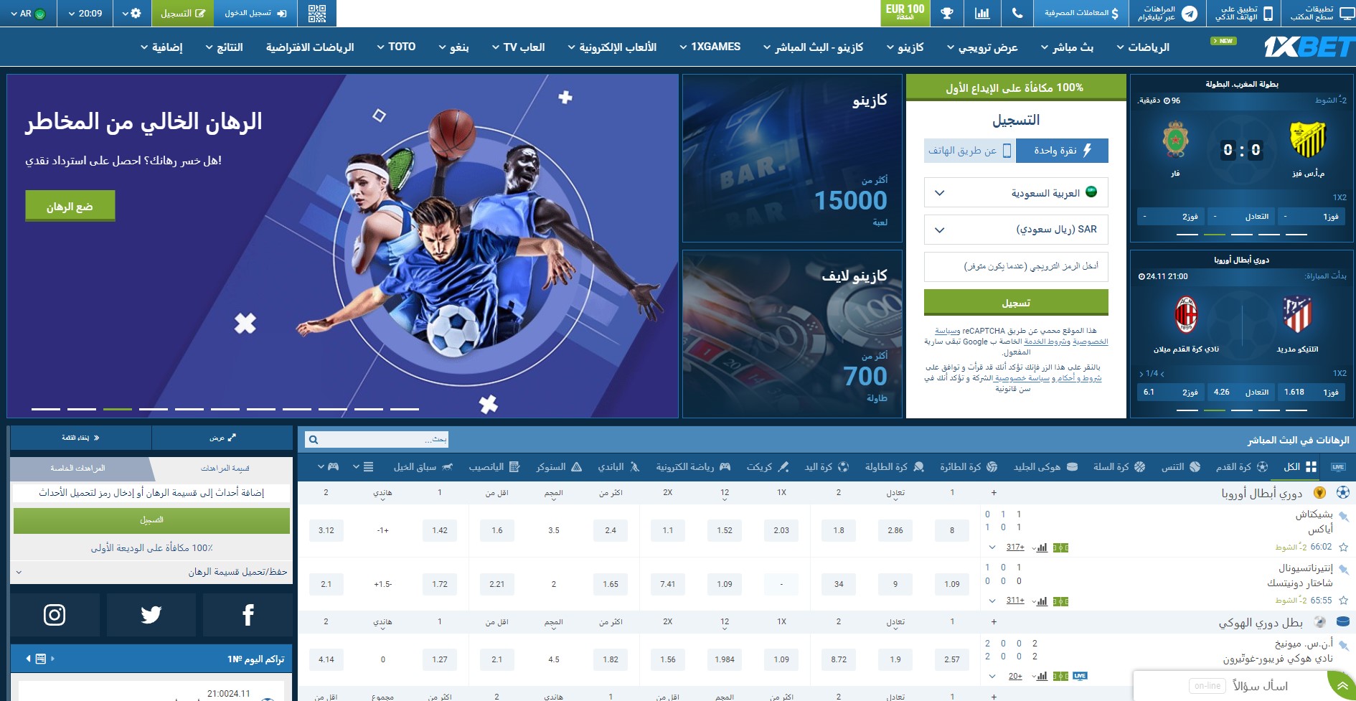Click تسجيل الدخول login button
Image resolution: width=1356 pixels, height=701 pixels.
tap(255, 13)
